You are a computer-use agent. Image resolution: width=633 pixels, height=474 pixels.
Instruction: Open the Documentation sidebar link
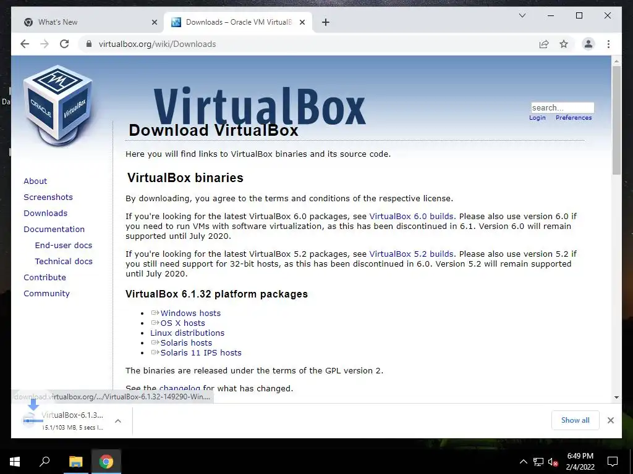tap(54, 230)
